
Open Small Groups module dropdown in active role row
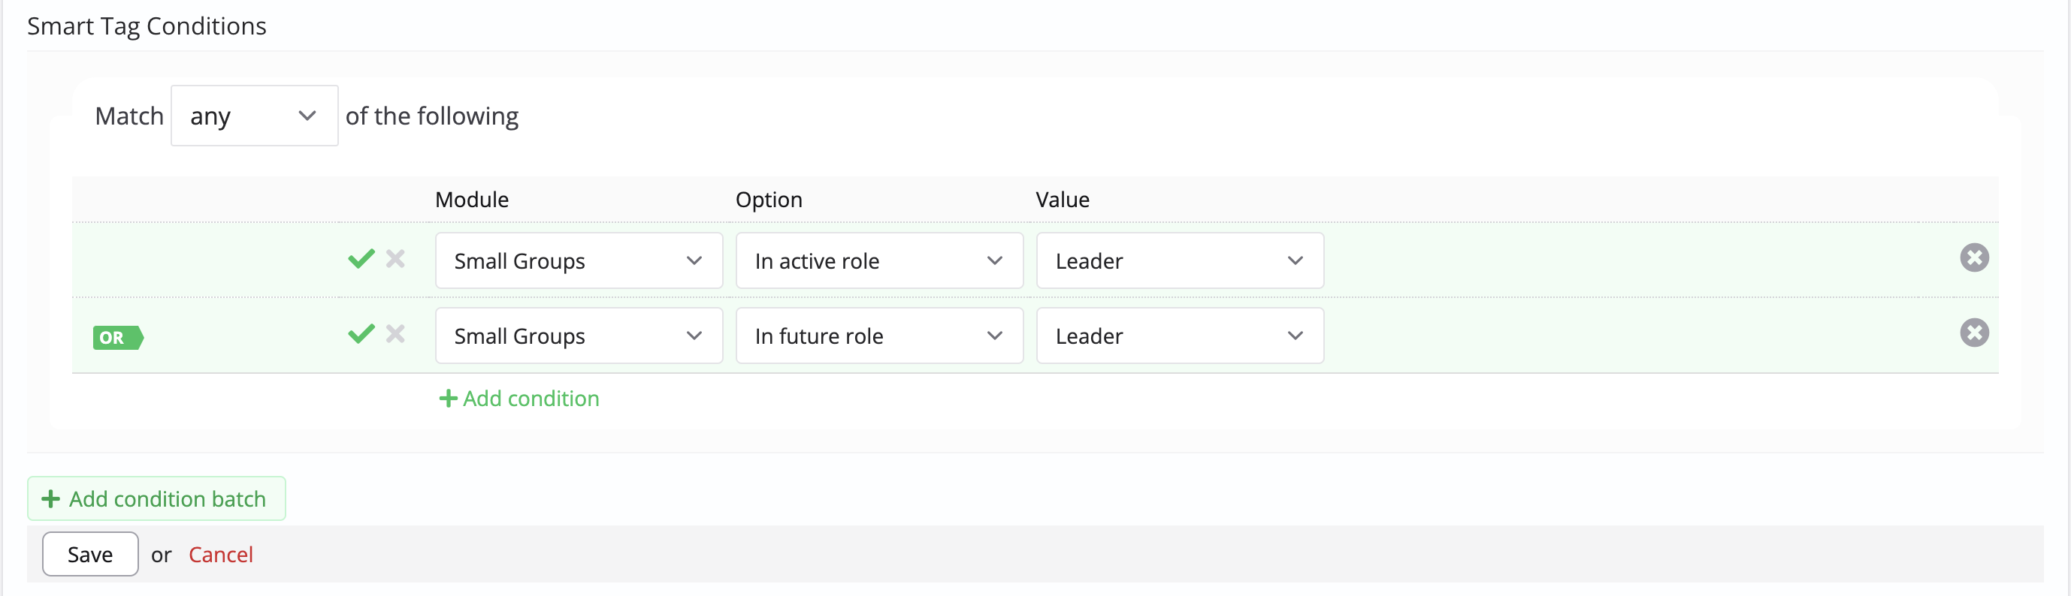coord(579,261)
